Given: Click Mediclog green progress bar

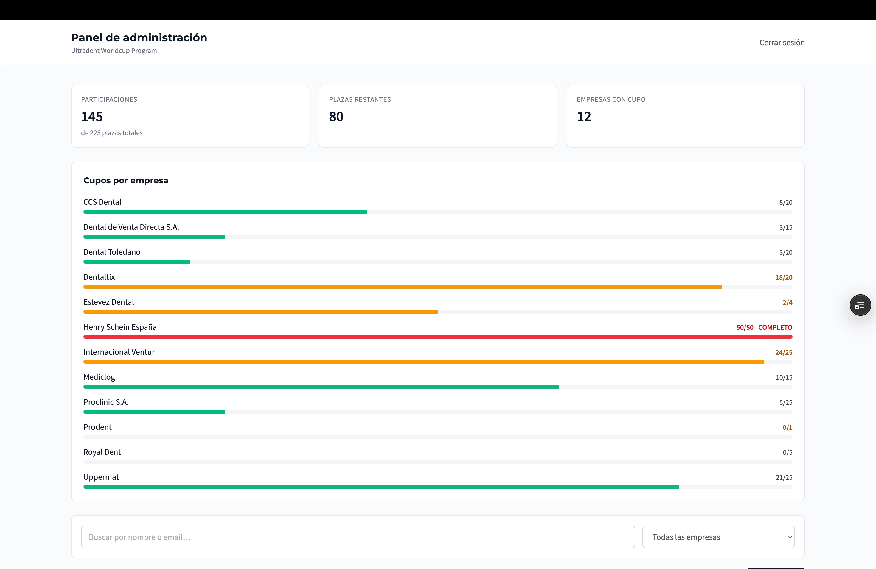Looking at the screenshot, I should coord(438,387).
